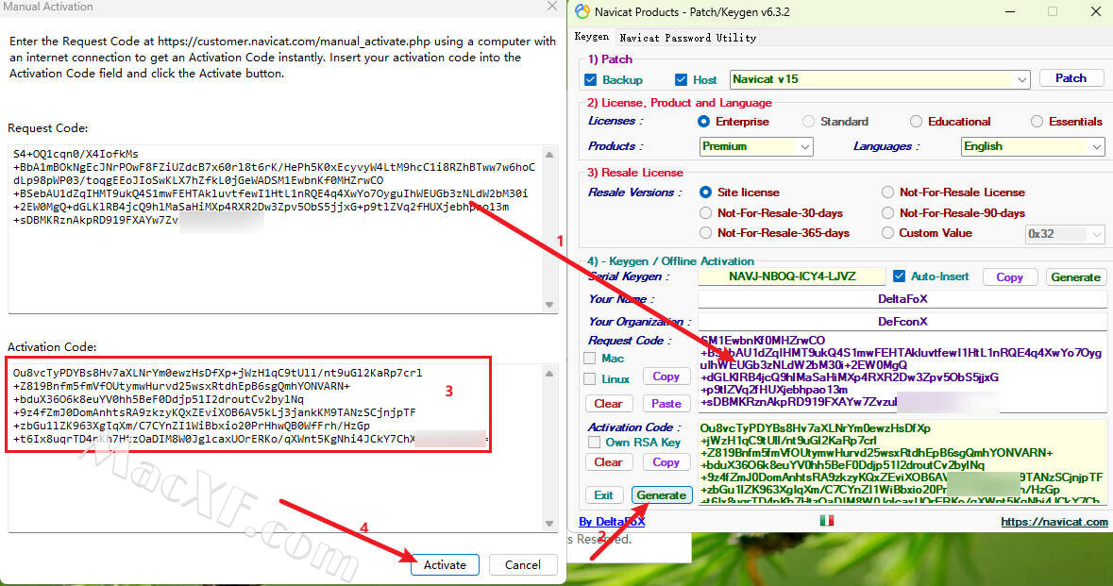Select the Educational license radio button
The width and height of the screenshot is (1113, 586).
(x=916, y=122)
